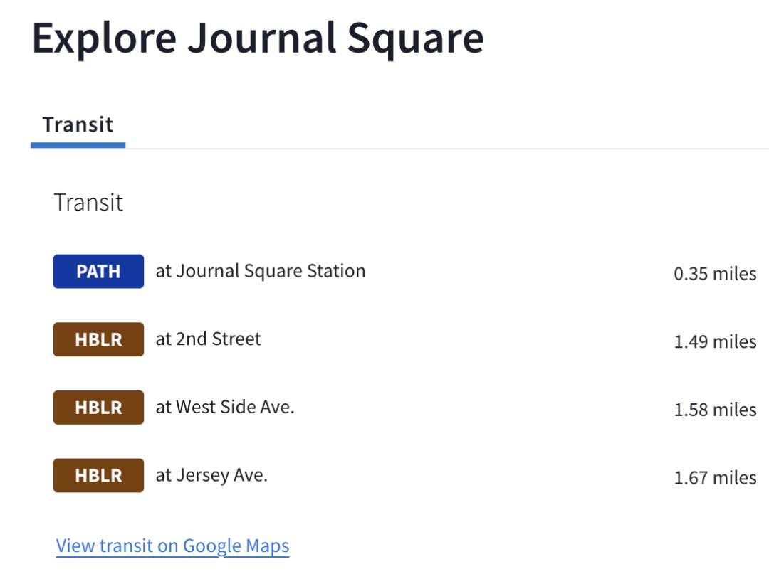Select 'at West Side Ave.' text
Viewport: 769px width, 574px height.
(x=225, y=407)
